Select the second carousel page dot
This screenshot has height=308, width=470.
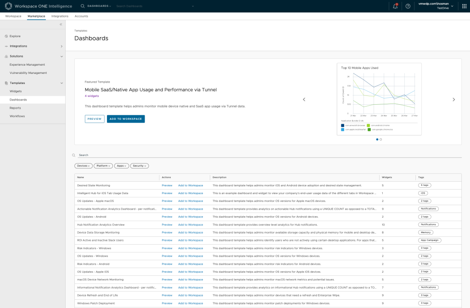(x=380, y=139)
